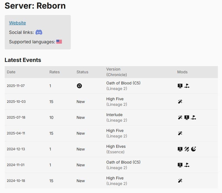Open the Discord social link icon
This screenshot has width=222, height=193.
coord(39,32)
